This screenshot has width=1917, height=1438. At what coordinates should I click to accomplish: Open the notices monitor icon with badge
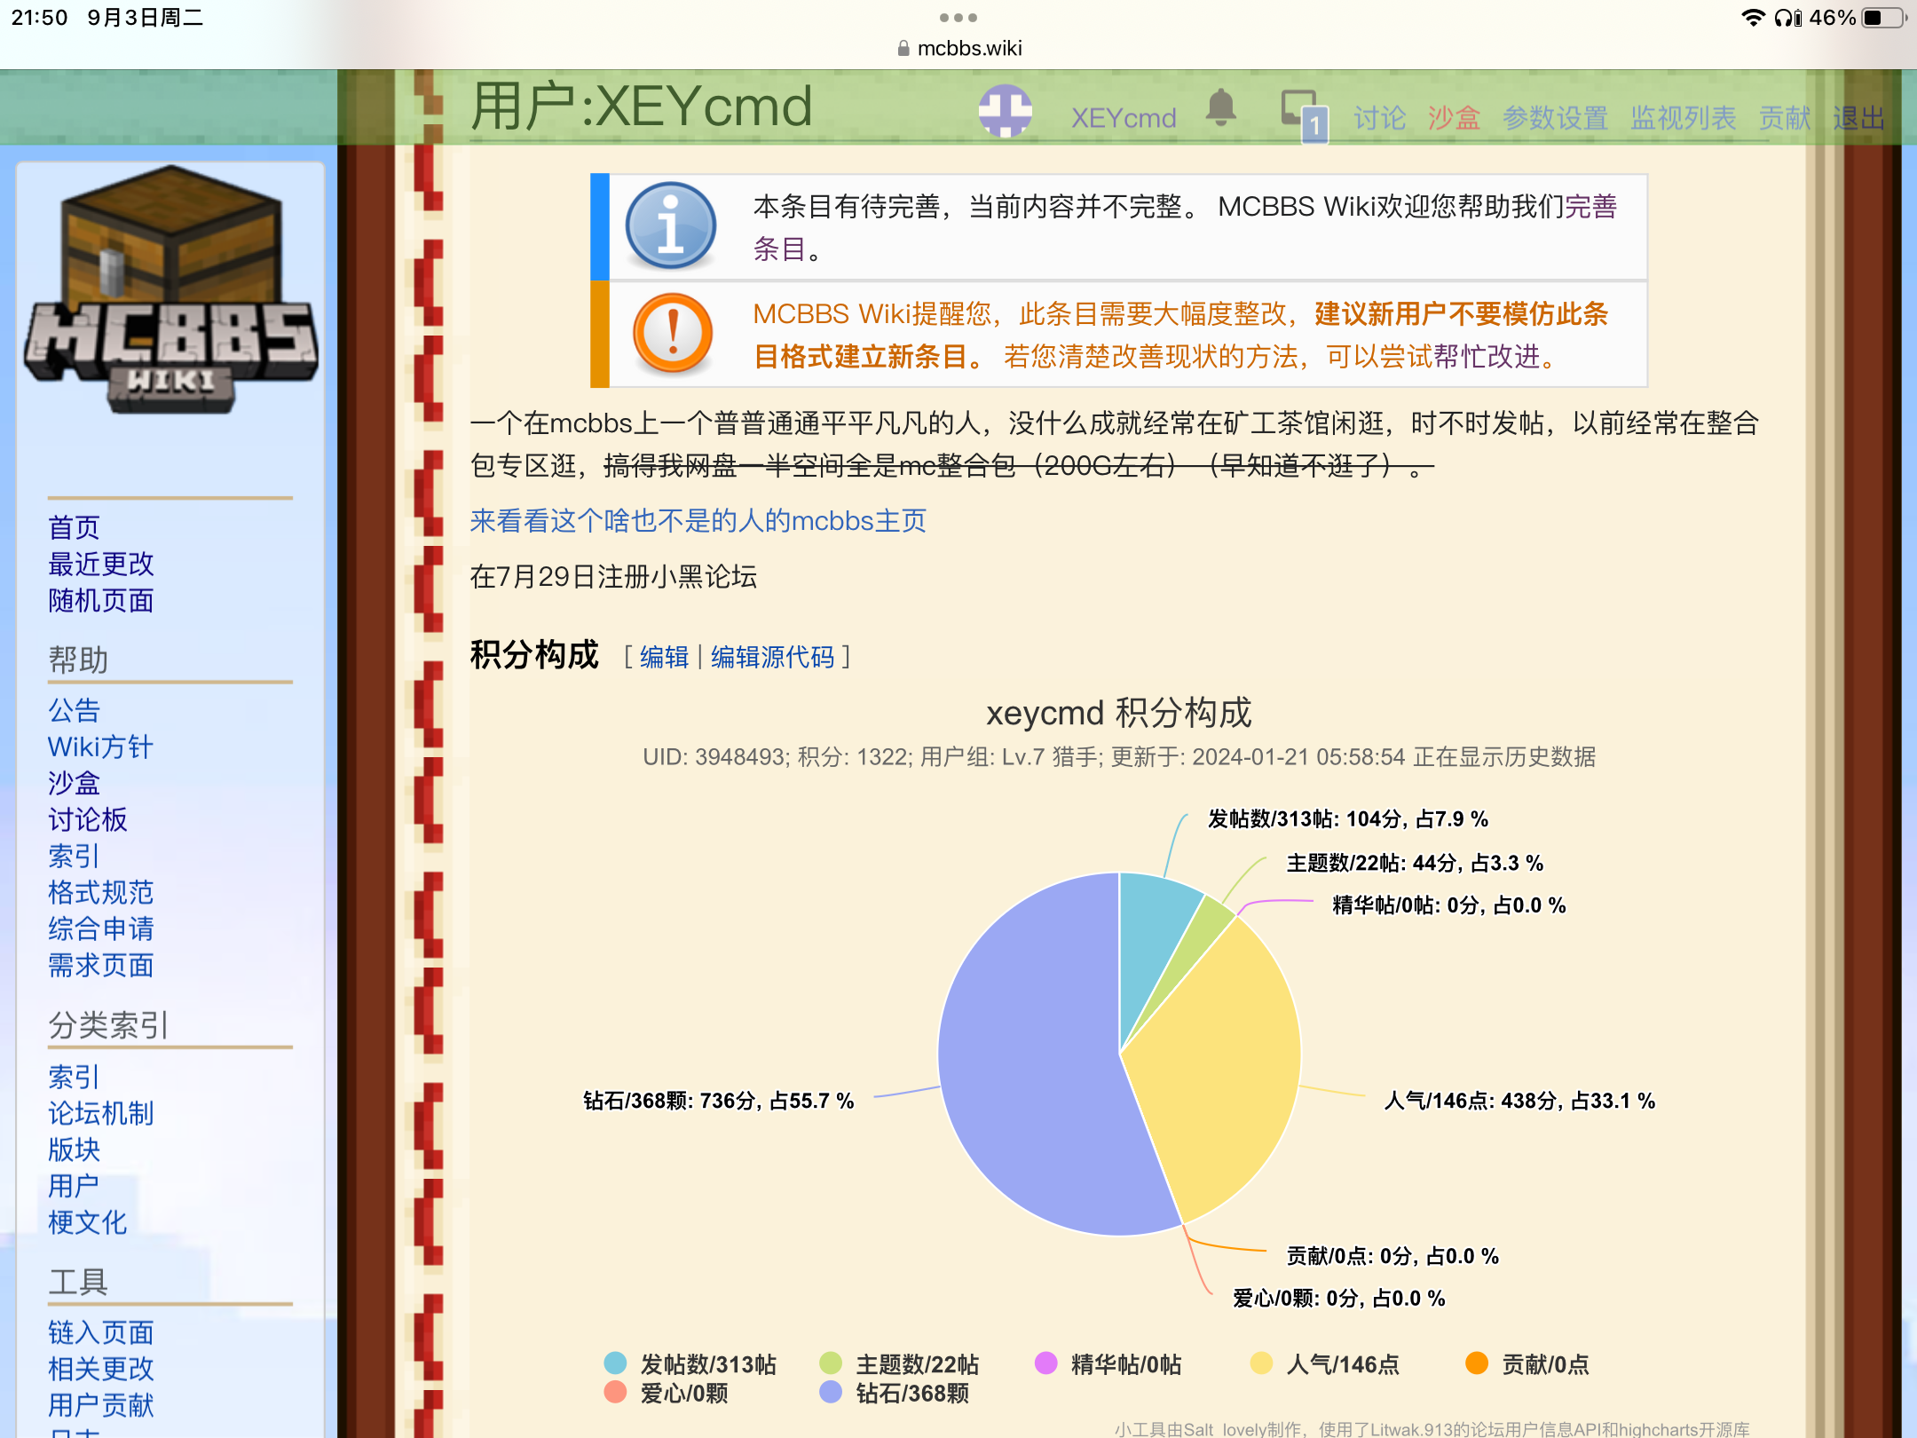point(1303,115)
